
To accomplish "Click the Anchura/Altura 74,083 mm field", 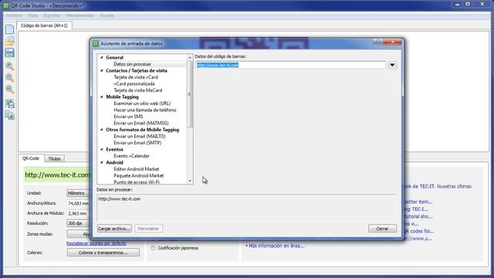I will 78,203.
